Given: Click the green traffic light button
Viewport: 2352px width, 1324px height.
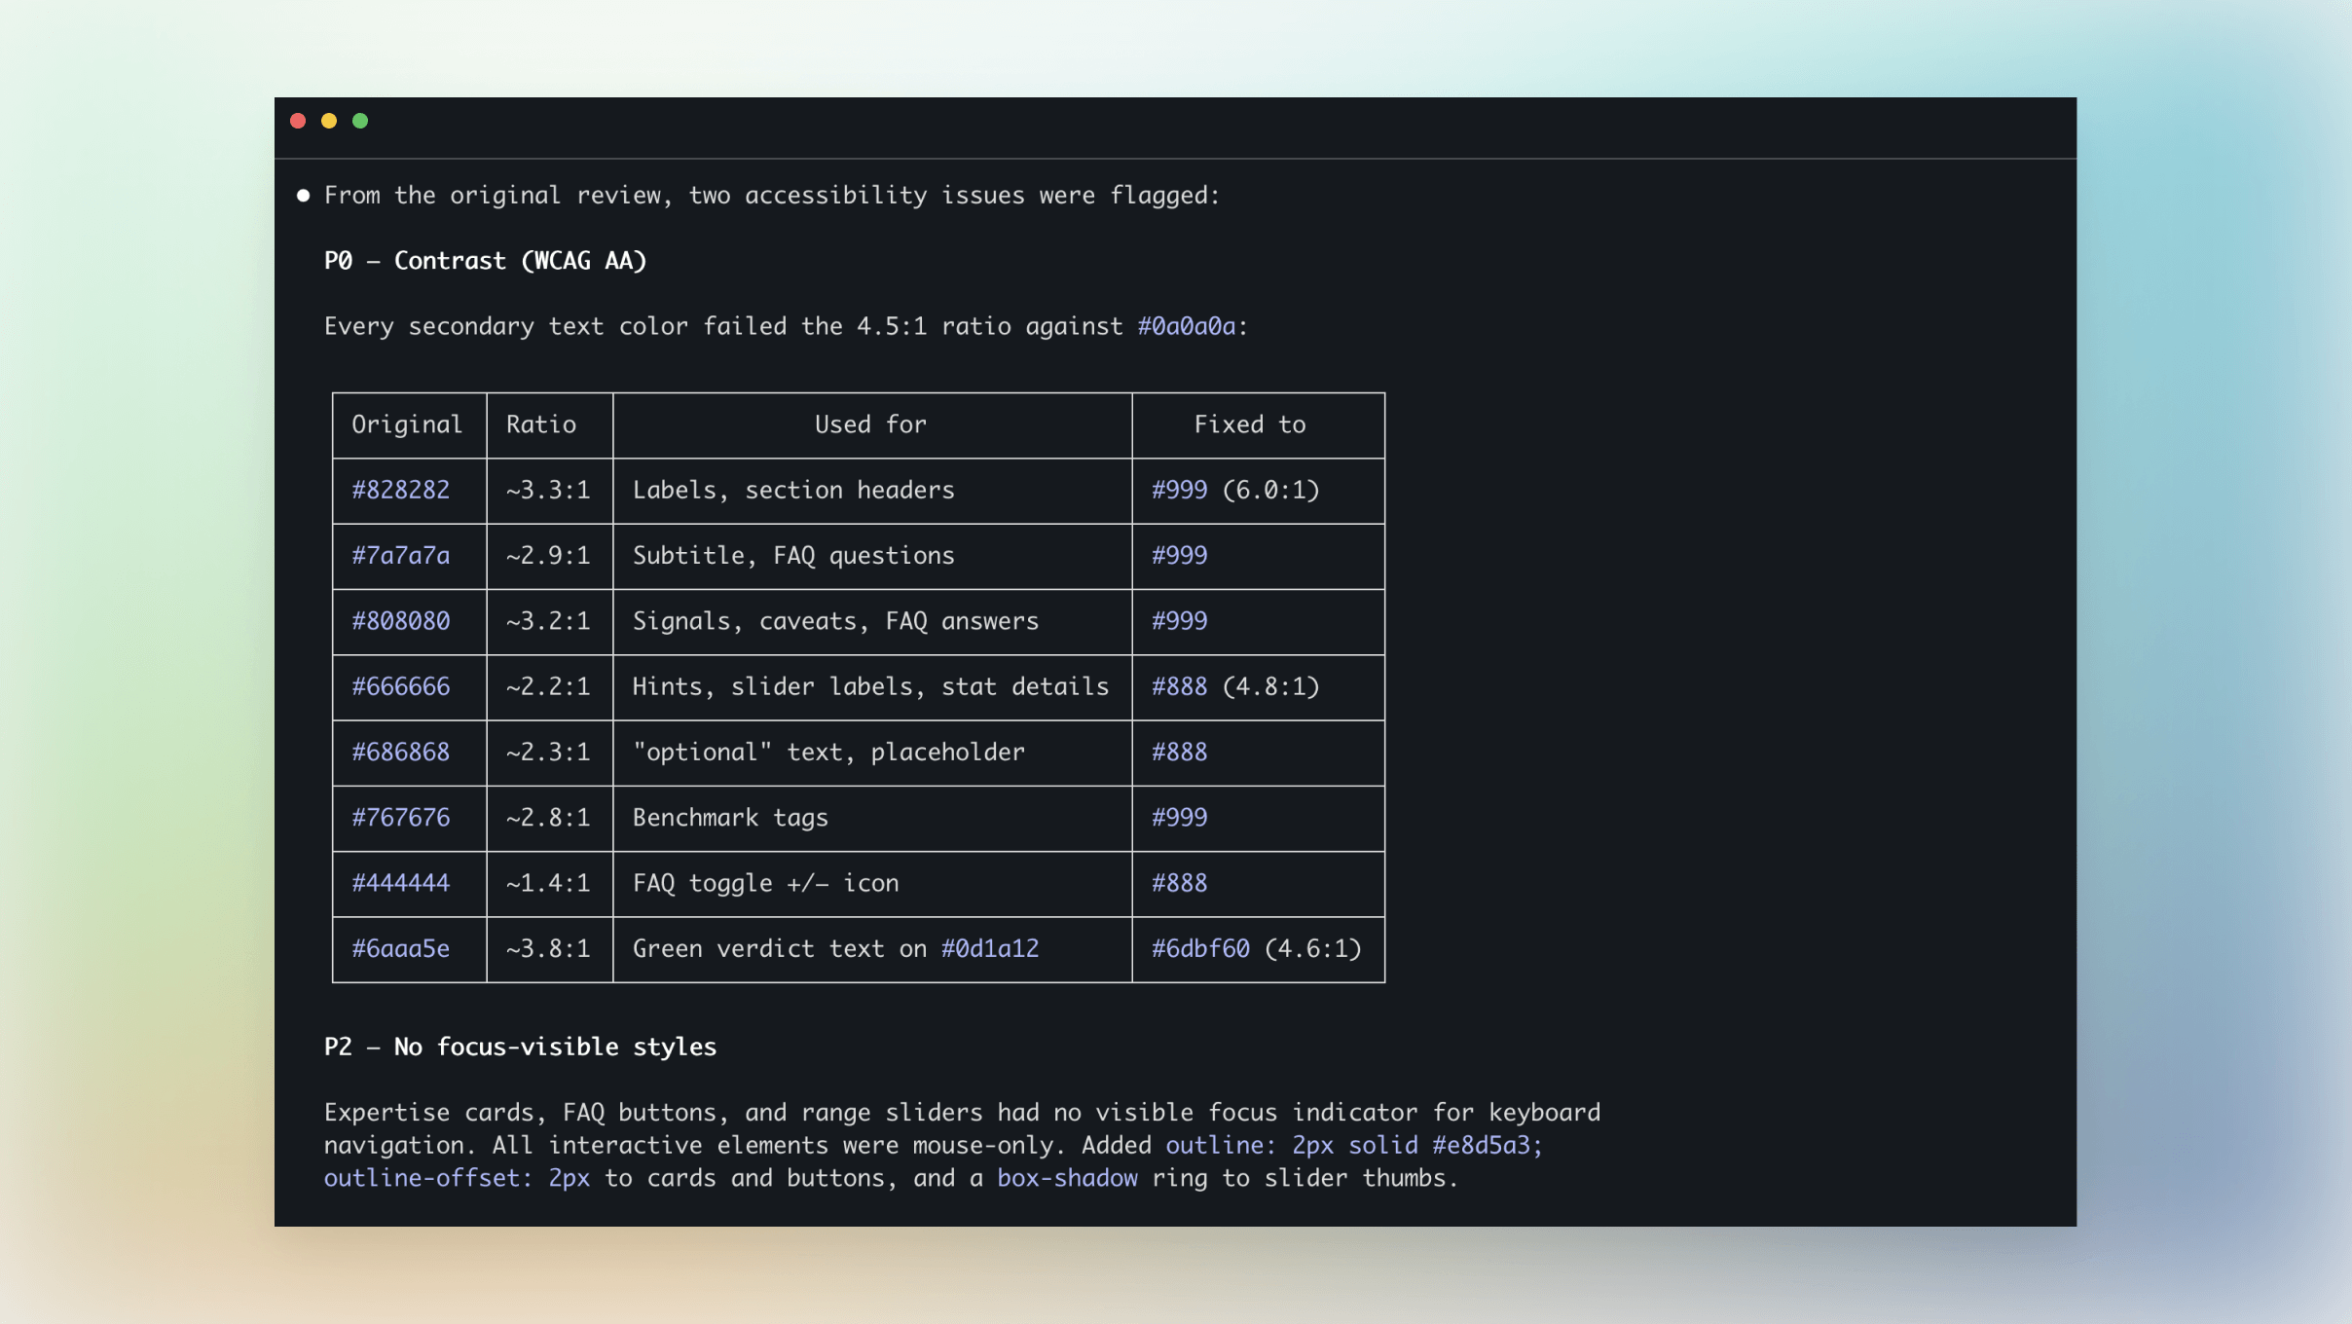Looking at the screenshot, I should (361, 121).
